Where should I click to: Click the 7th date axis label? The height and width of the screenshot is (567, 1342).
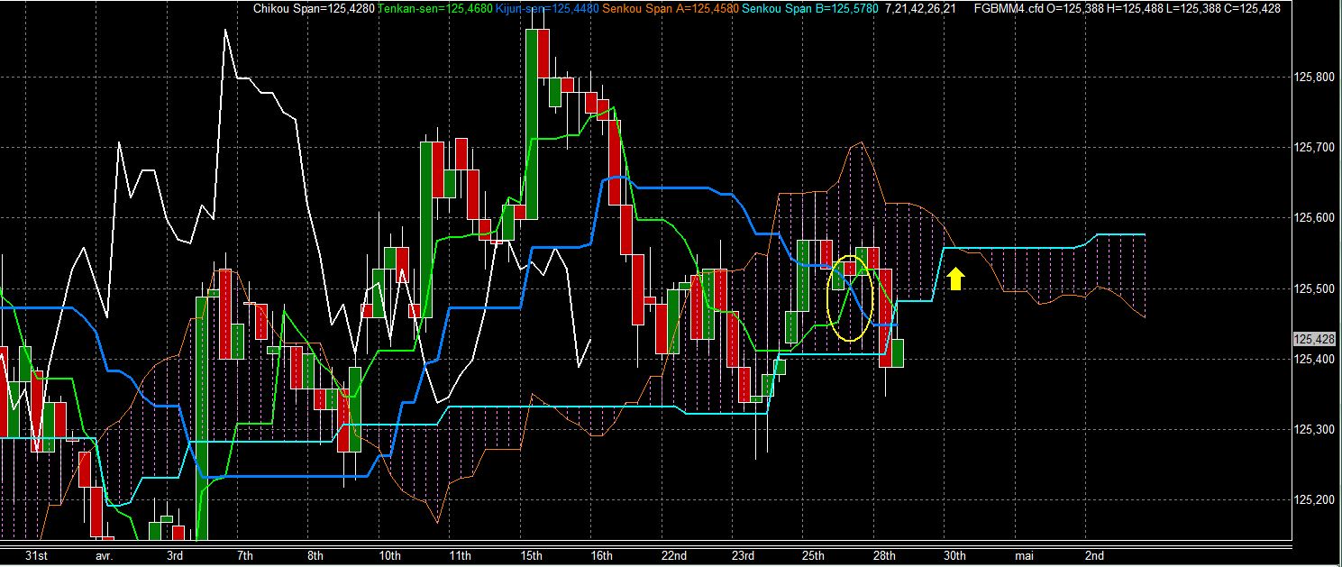pos(244,555)
